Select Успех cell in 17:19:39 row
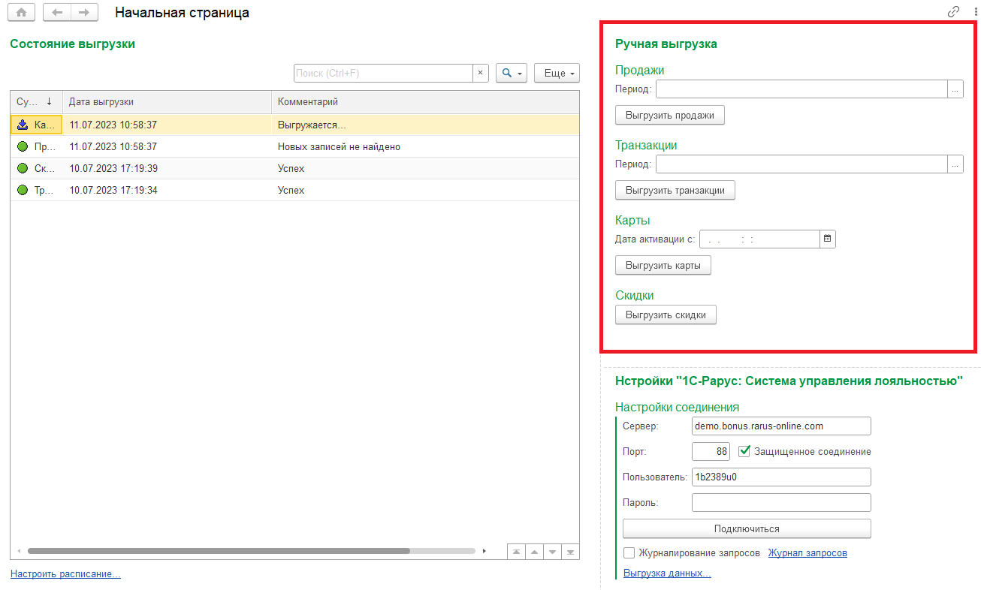Screen dimensions: 981x590 (425, 168)
